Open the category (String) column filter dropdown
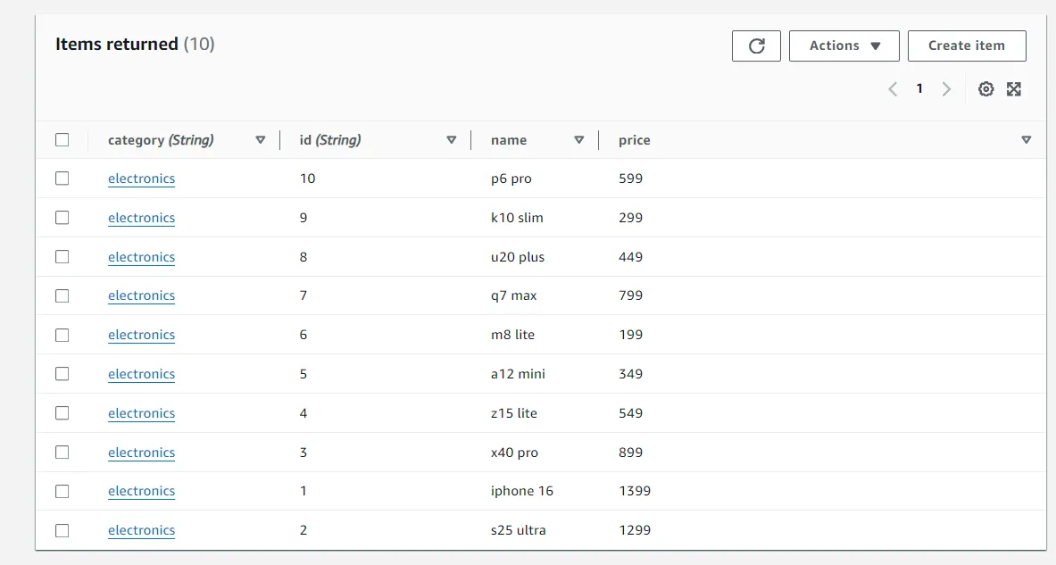Screen dimensions: 1056x565 pos(260,139)
